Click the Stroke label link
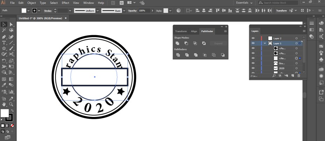This screenshot has width=325, height=141. pos(48,11)
